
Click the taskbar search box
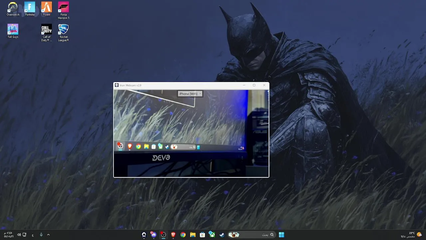[x=252, y=235]
